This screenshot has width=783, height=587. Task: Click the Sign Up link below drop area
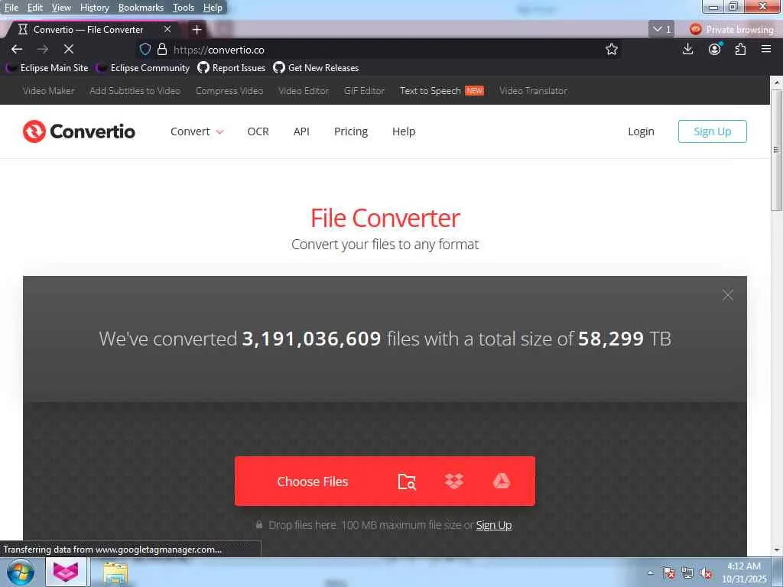[x=494, y=525]
